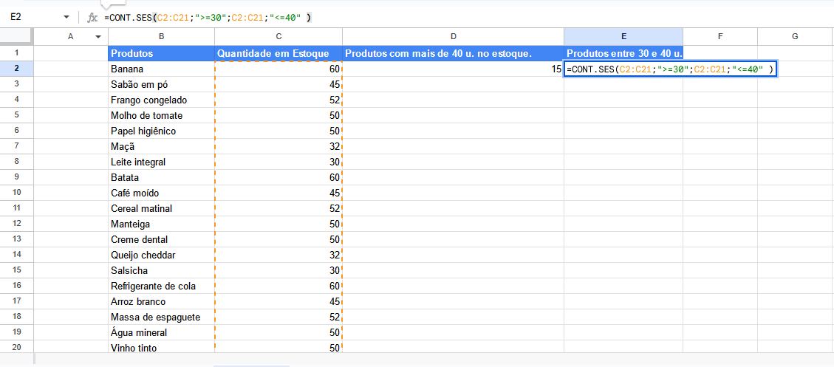This screenshot has width=834, height=367.
Task: Select the Manteiga cell
Action: [x=161, y=224]
